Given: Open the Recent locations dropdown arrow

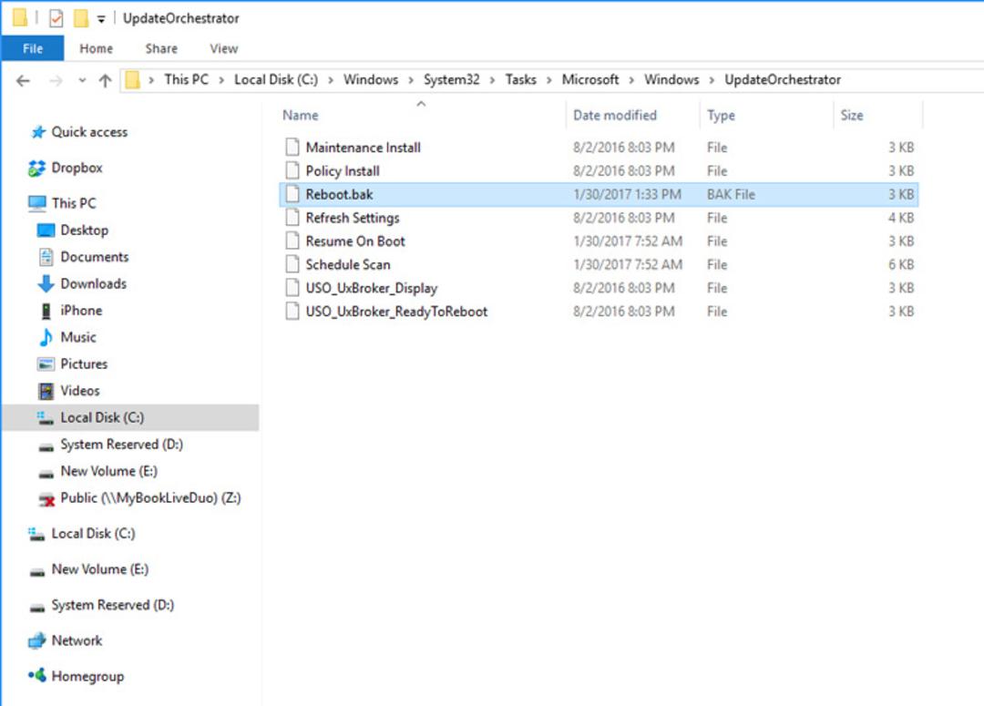Looking at the screenshot, I should (x=82, y=80).
